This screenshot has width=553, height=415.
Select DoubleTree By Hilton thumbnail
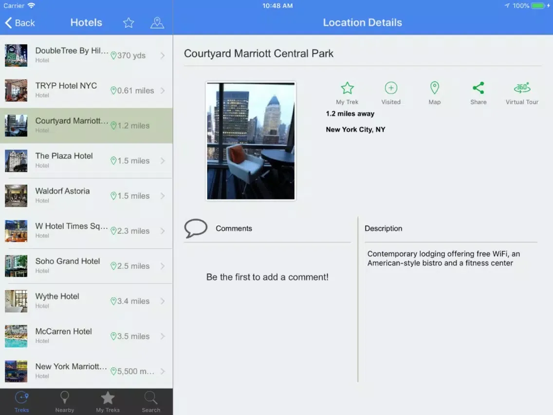(x=16, y=56)
